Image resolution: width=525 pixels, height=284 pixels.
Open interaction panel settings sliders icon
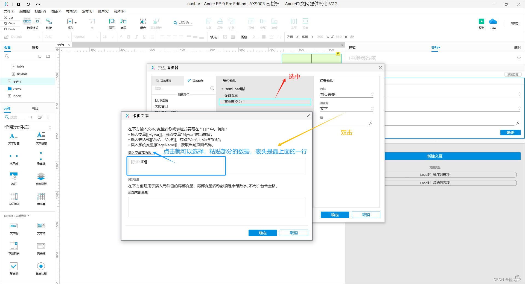coord(519,58)
